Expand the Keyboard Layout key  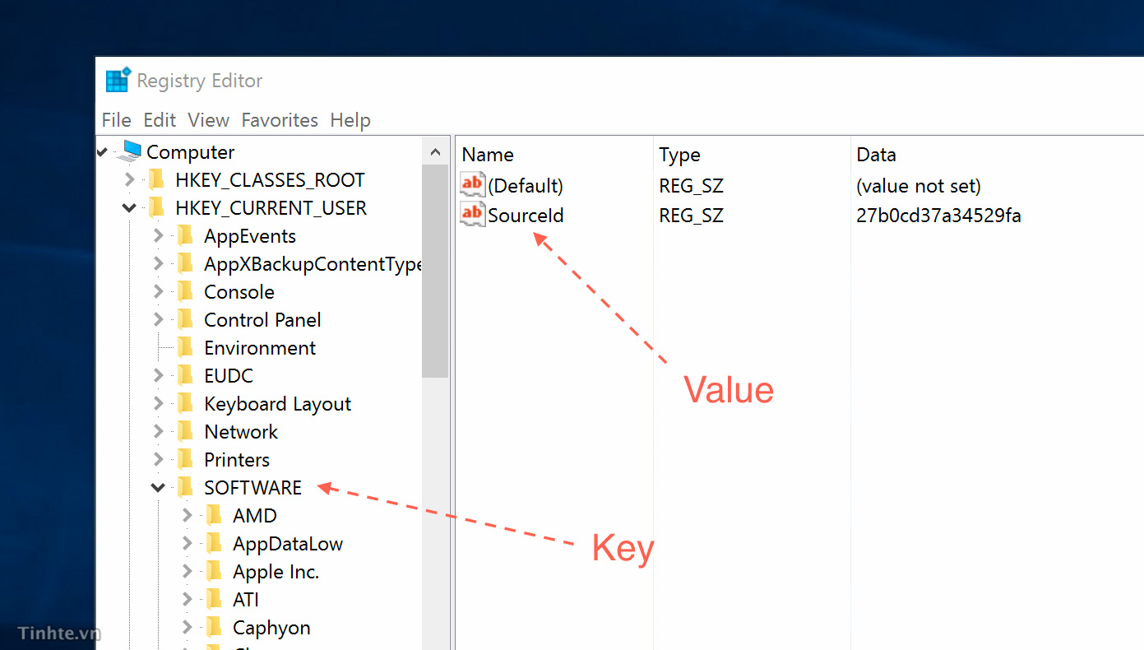(158, 404)
